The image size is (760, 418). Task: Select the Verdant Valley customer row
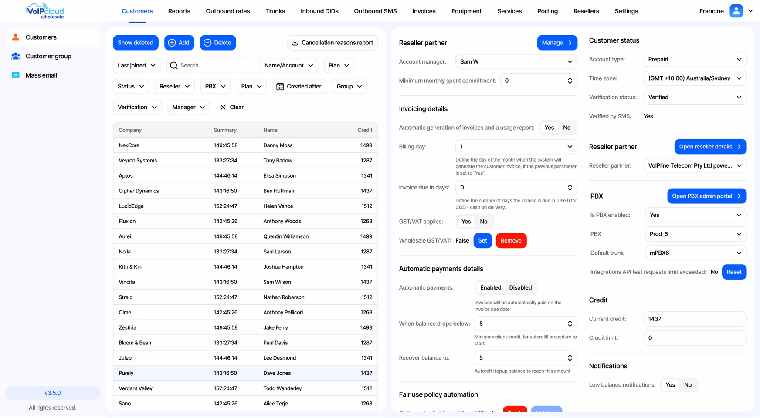[245, 388]
